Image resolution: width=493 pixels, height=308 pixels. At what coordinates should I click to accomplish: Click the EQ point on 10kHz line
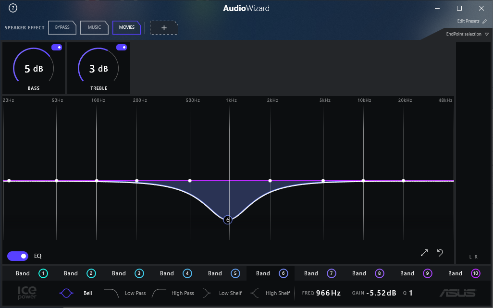point(363,181)
